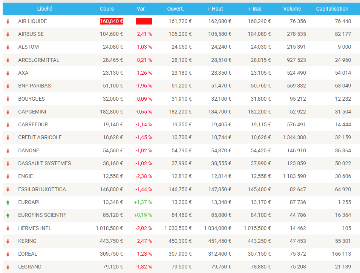Click the red down arrow beside AIR LIQUIDE
This screenshot has height=273, width=360.
(x=8, y=21)
